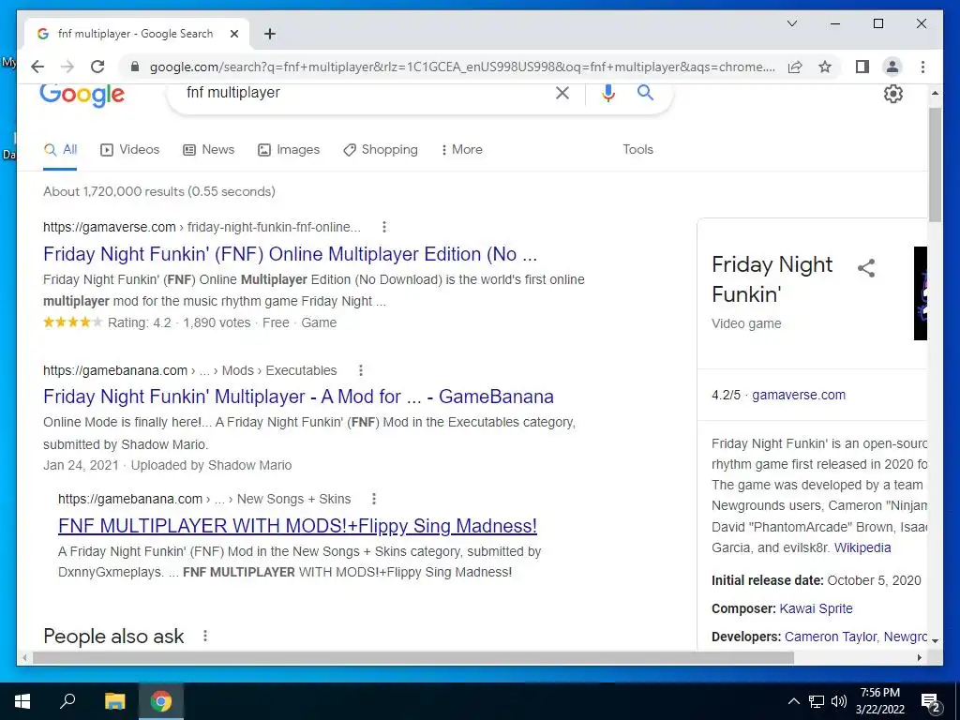Switch to News results tab

tap(209, 149)
